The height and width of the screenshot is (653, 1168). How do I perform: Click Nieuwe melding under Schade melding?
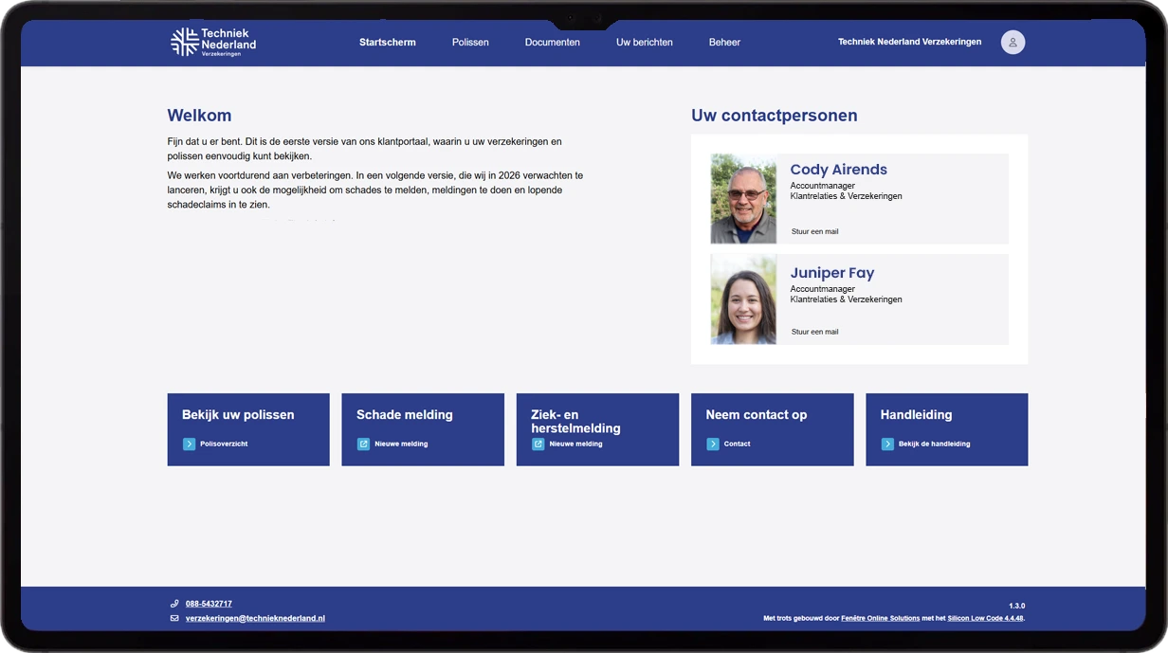pyautogui.click(x=401, y=444)
